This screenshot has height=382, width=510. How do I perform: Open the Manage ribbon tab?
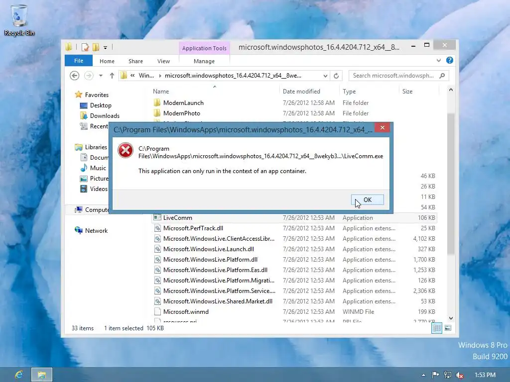204,61
